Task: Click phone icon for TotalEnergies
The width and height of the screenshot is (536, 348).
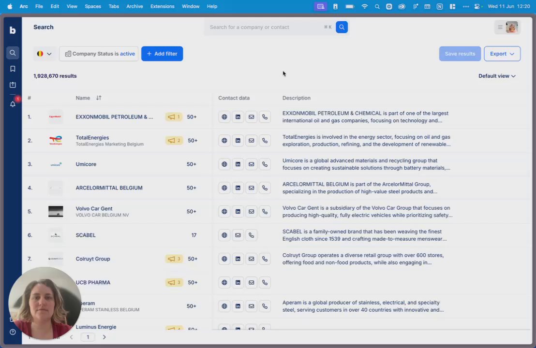Action: point(265,140)
